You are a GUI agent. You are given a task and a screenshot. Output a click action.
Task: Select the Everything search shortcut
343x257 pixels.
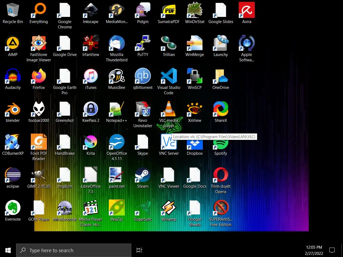pos(39,10)
